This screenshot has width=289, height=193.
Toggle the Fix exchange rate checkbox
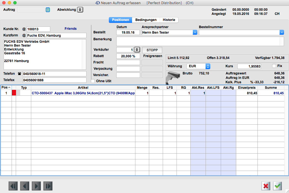pyautogui.click(x=274, y=66)
